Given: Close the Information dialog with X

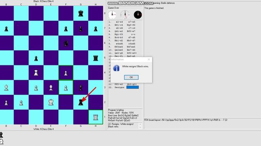Looking at the screenshot, I should pos(149,59).
